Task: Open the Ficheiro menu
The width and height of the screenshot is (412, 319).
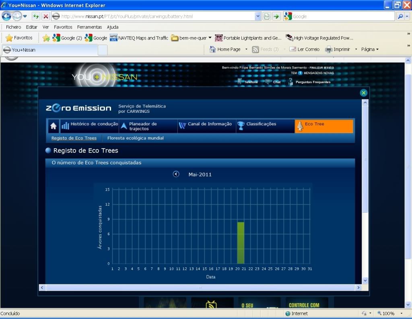Action: (x=13, y=27)
